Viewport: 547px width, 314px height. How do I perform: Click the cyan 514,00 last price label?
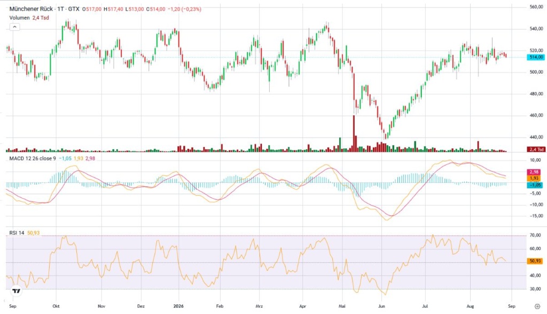(535, 57)
